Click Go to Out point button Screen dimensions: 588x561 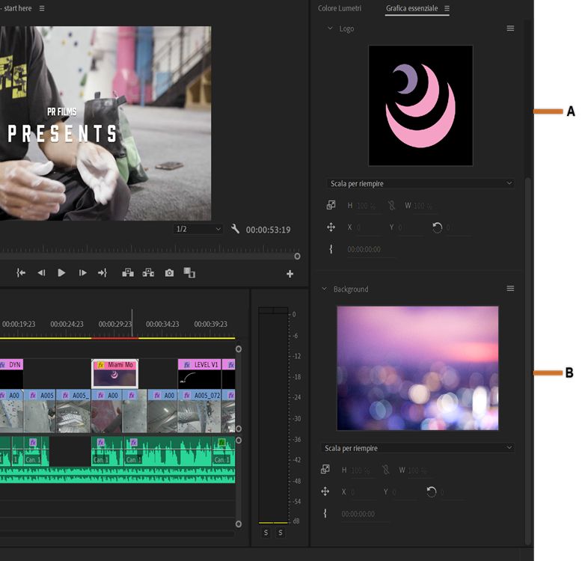tap(102, 273)
